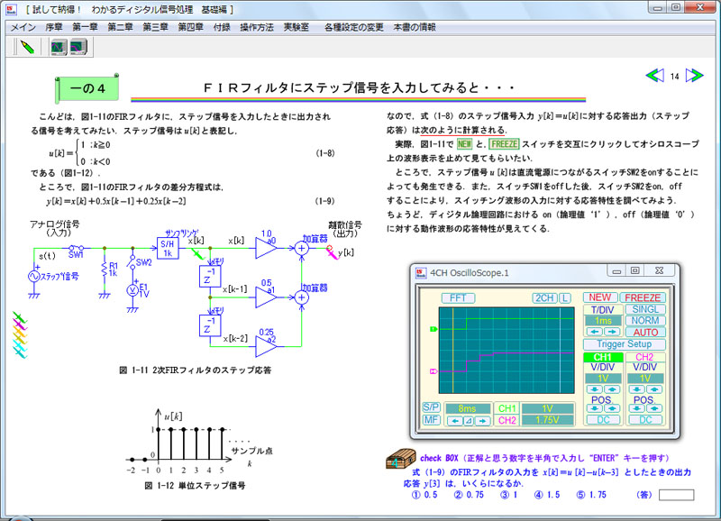
Task: Toggle CH1 DC coupling
Action: 603,420
